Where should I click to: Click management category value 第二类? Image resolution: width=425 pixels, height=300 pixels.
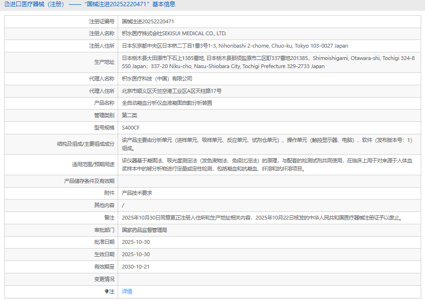130,115
